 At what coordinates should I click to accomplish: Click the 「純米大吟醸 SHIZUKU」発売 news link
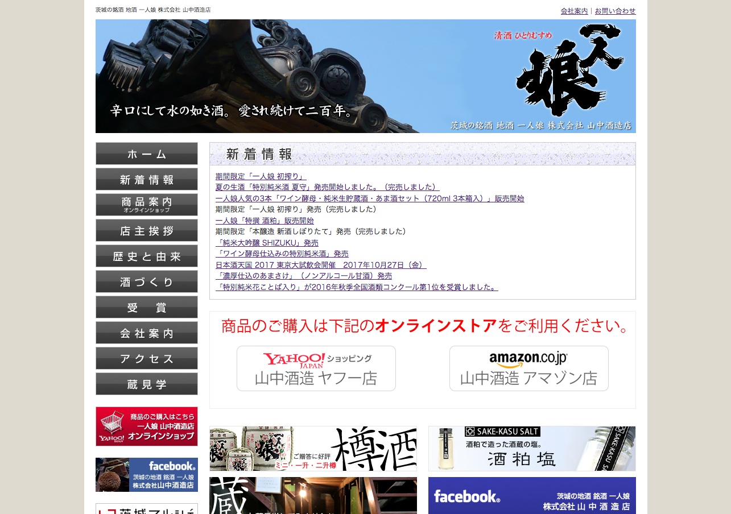[x=267, y=243]
